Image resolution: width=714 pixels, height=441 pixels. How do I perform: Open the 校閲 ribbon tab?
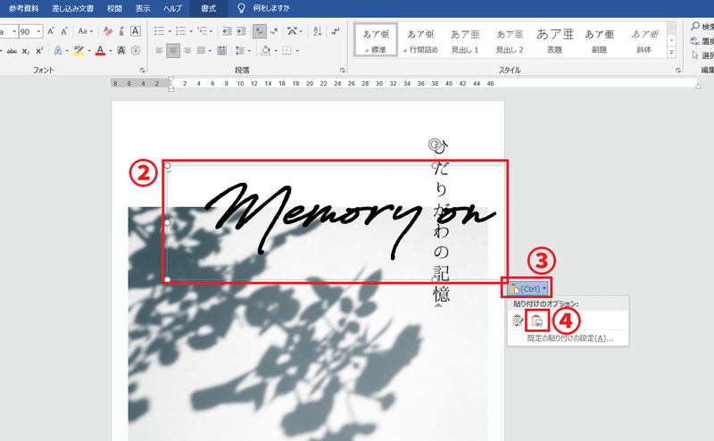115,8
